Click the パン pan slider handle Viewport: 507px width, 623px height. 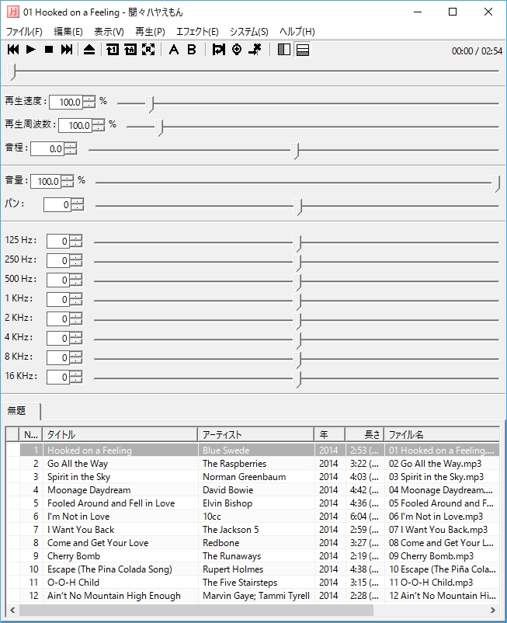(x=298, y=207)
